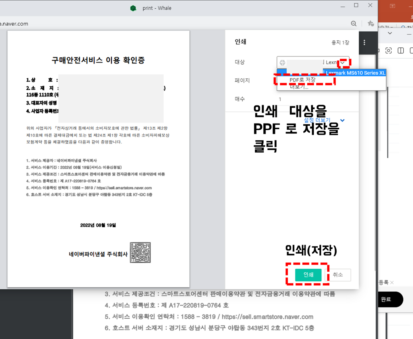Click the split-view icon in right window
Screen dimensions: 413x339
401,51
